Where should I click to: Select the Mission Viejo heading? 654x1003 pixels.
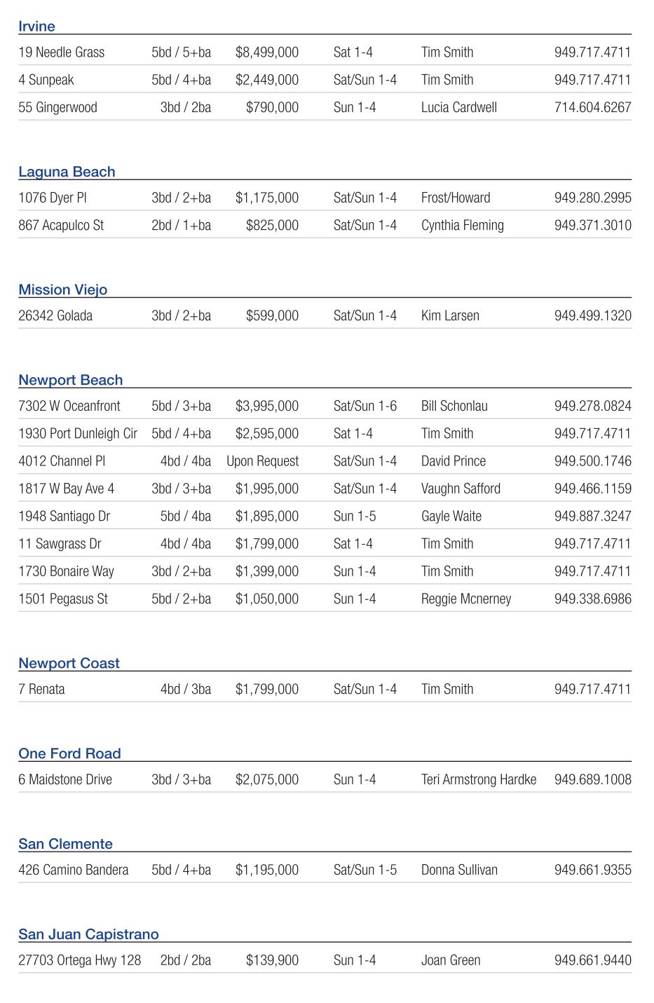pos(63,290)
